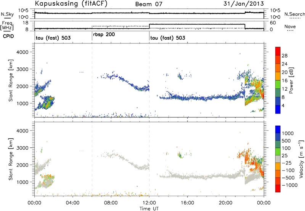This screenshot has width=305, height=211.
Task: Select the "Beam 07" label
Action: [149, 4]
